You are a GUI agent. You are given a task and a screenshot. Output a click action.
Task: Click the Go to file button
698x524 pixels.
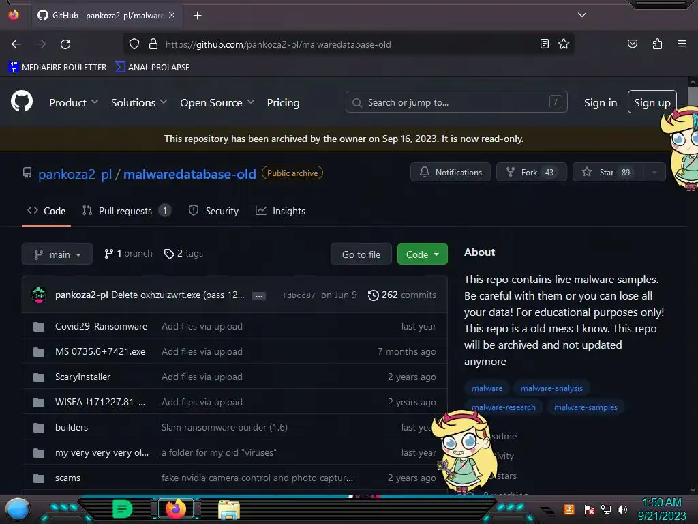click(x=361, y=254)
